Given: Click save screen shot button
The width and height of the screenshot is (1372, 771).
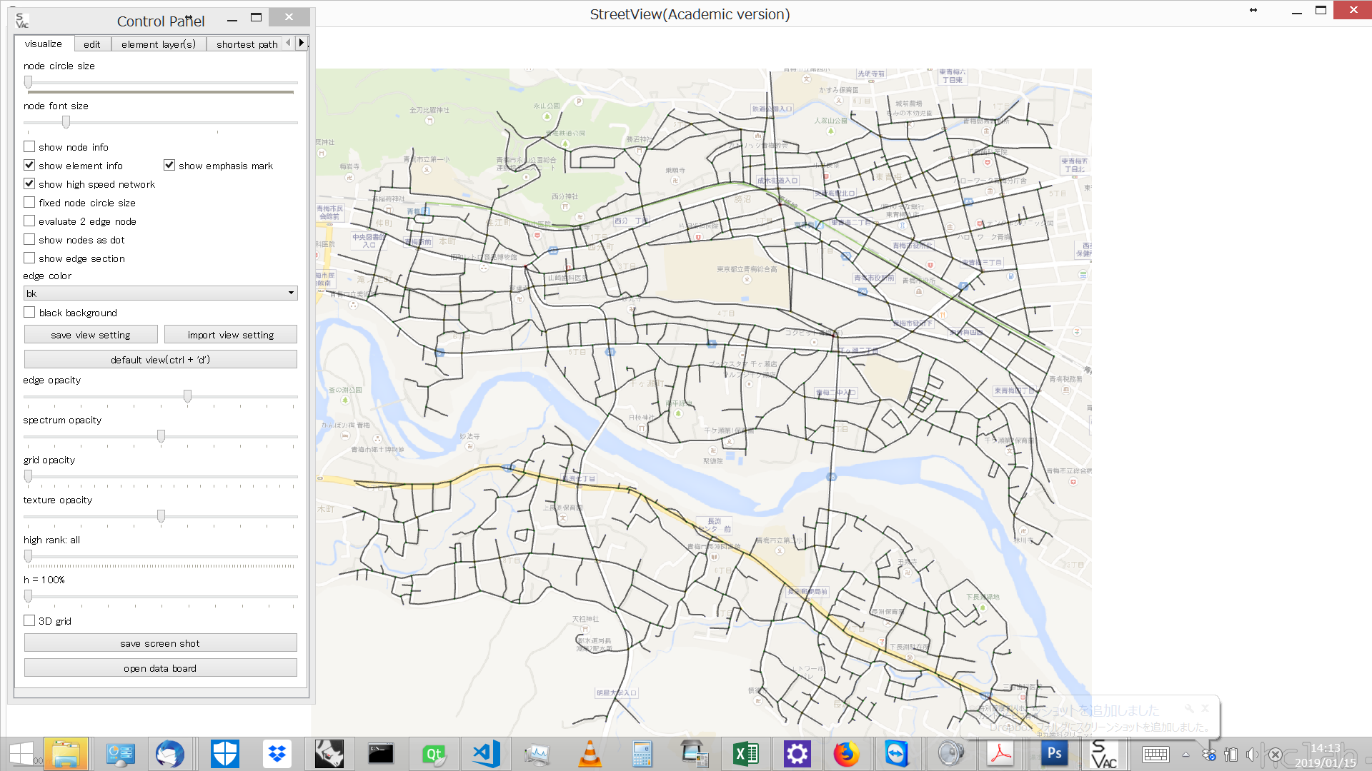Looking at the screenshot, I should (x=161, y=643).
